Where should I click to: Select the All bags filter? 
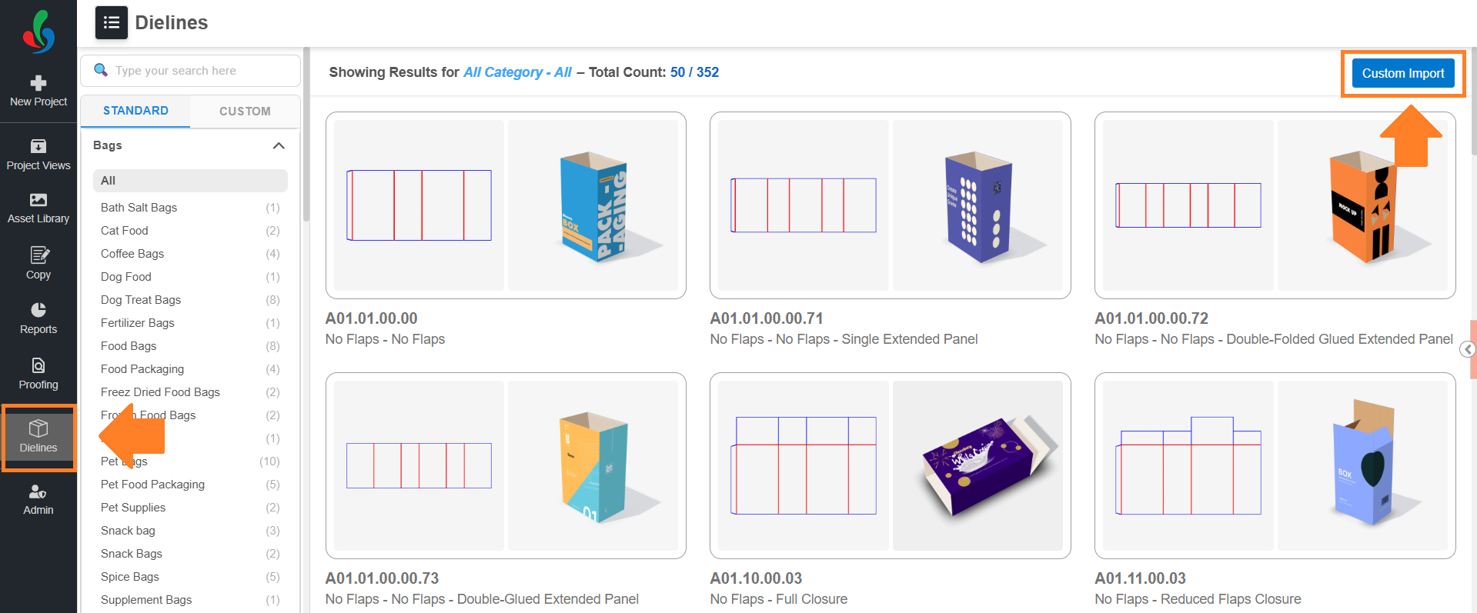coord(190,181)
